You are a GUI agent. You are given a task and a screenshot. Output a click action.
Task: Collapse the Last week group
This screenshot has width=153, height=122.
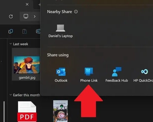click(11, 44)
